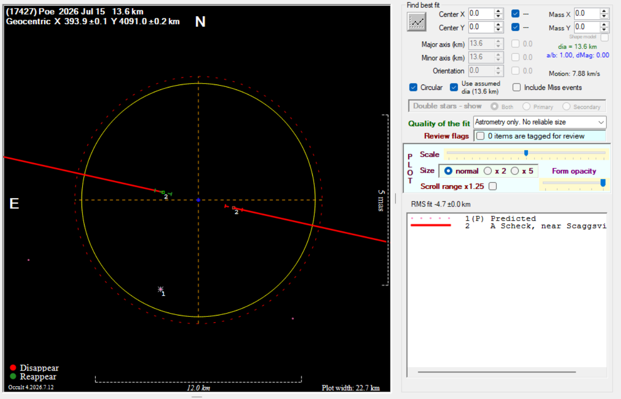Enable Include Miss events checkbox
This screenshot has width=621, height=399.
click(x=516, y=87)
